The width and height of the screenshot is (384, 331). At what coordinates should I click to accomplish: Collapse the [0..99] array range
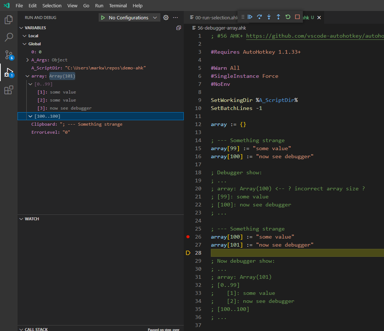tap(31, 84)
